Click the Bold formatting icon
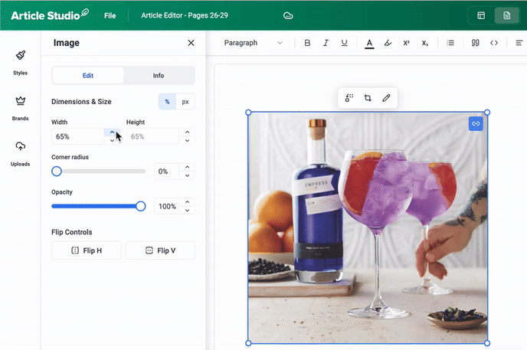 click(x=307, y=43)
